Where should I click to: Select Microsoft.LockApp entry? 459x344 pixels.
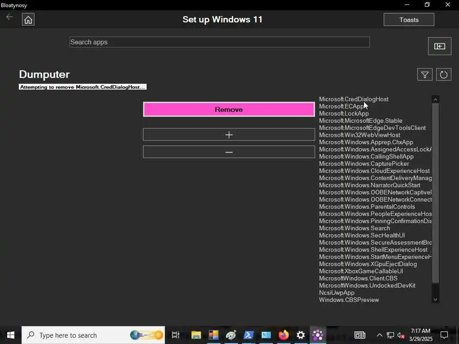(344, 113)
